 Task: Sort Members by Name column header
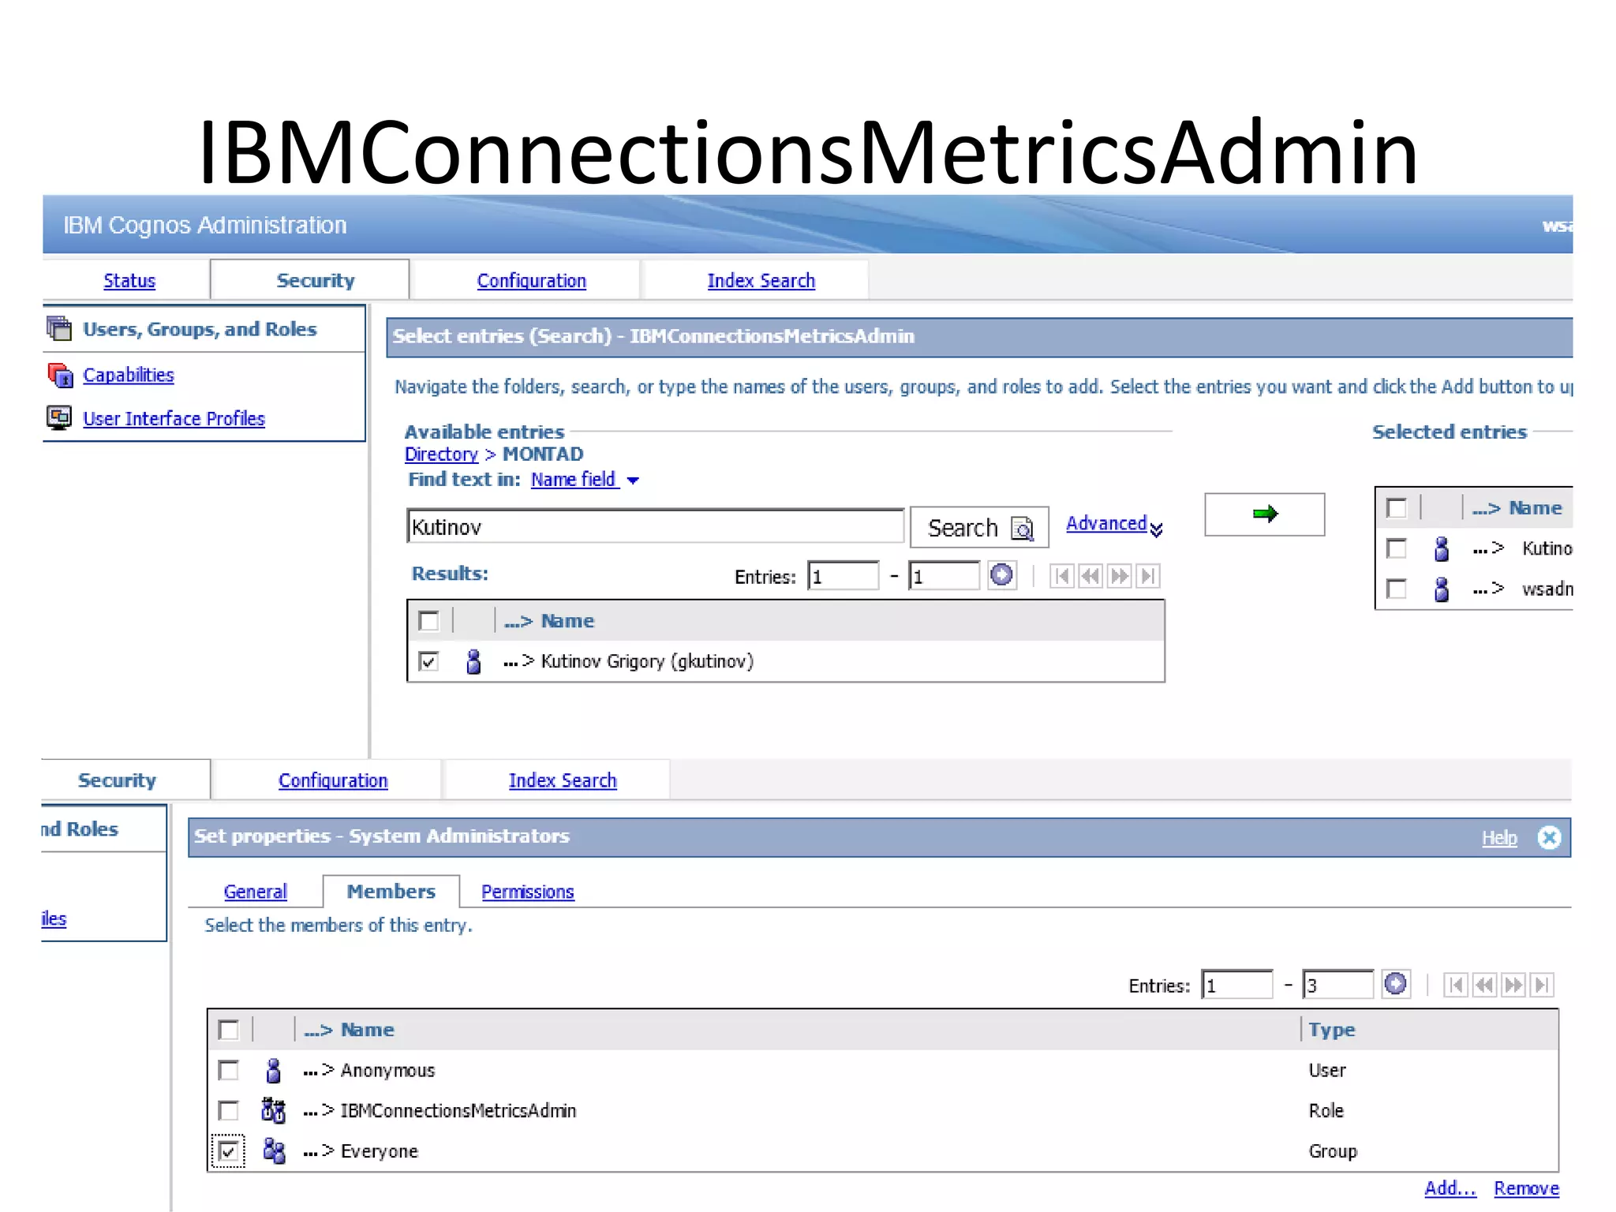(367, 1030)
